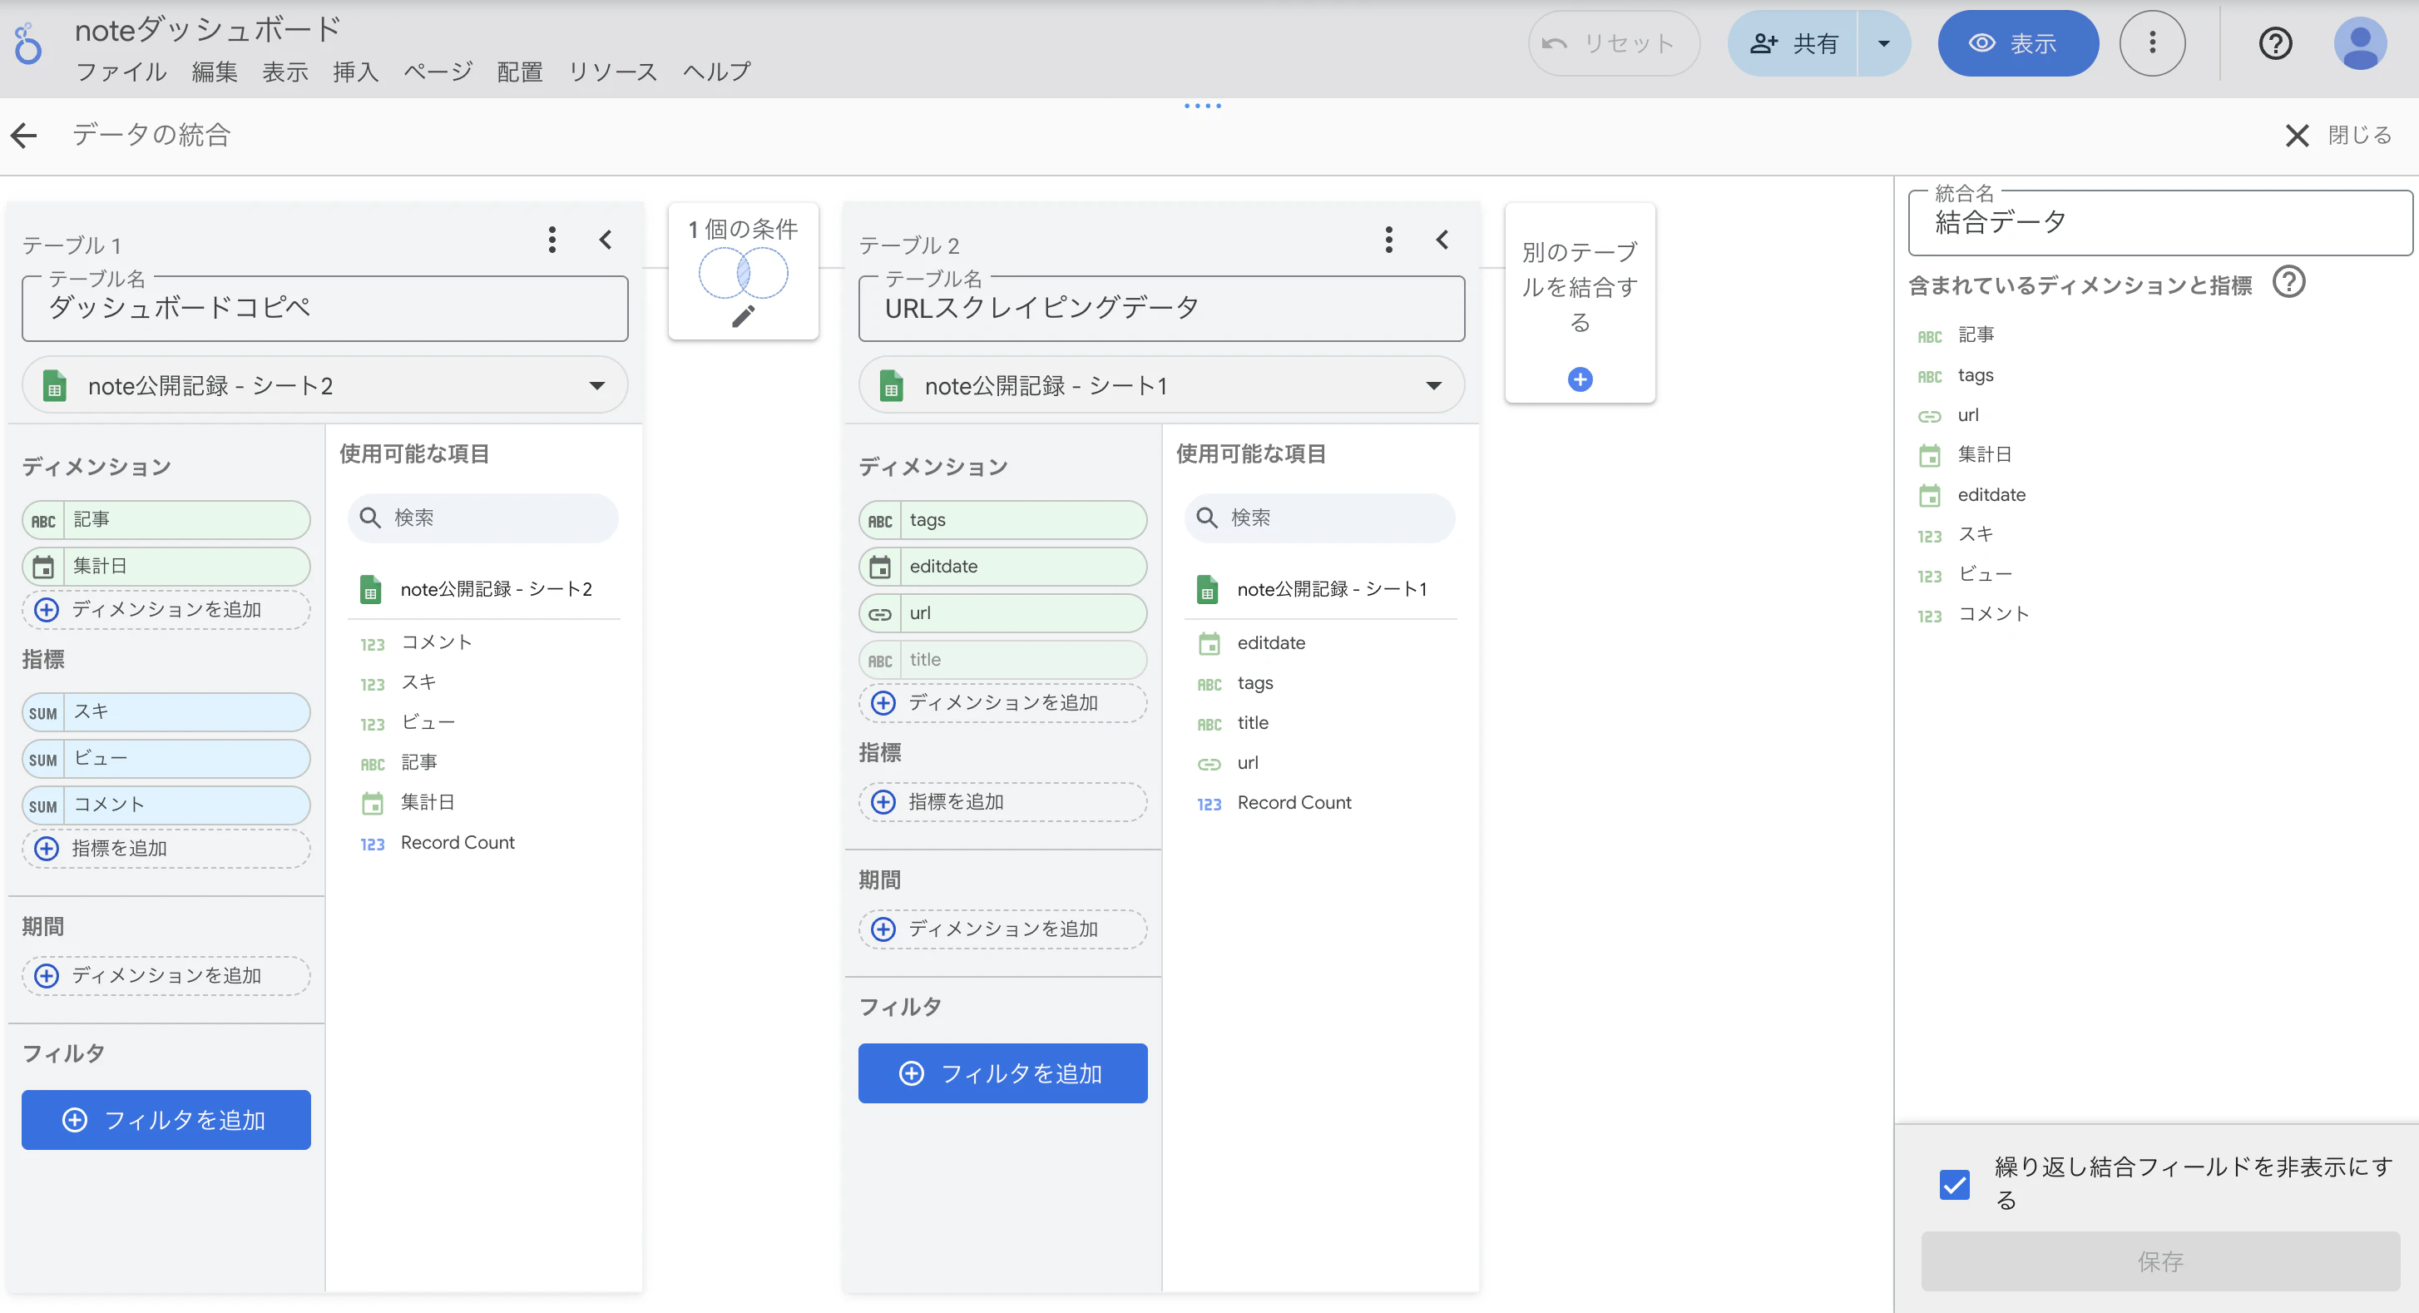Click Table 2 available fields 検索 box

click(x=1319, y=518)
